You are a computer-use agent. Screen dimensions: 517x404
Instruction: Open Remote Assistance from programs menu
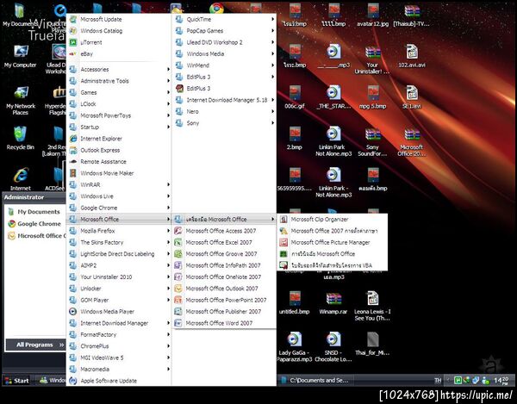(x=119, y=161)
